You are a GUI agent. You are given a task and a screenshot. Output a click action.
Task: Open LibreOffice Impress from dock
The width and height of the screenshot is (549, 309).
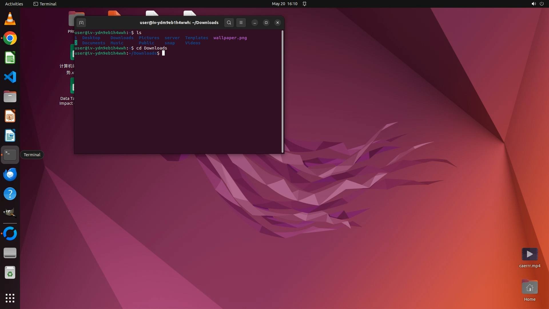tap(10, 116)
